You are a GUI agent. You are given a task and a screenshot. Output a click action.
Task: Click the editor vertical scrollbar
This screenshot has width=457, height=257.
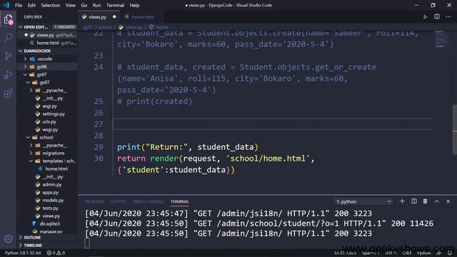455,129
